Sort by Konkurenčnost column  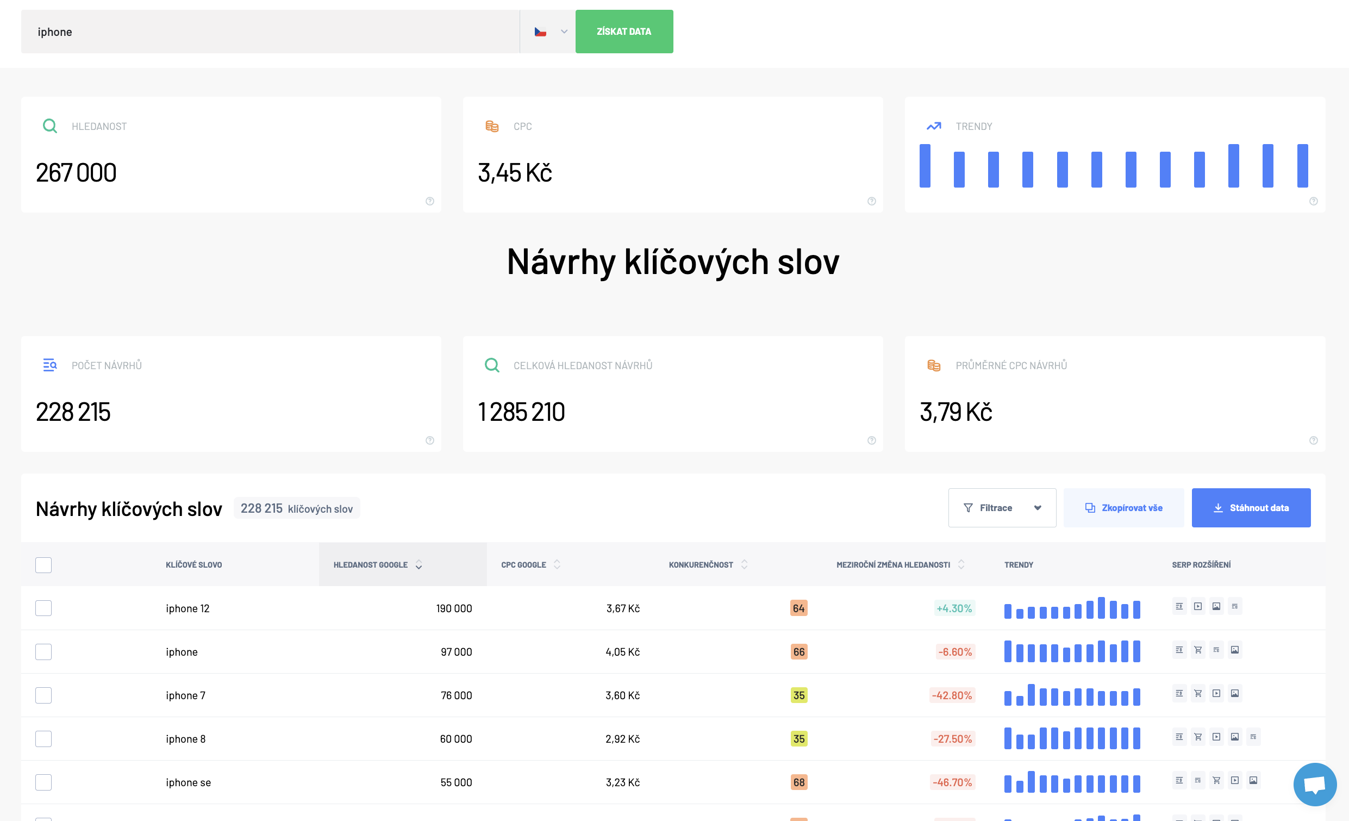pyautogui.click(x=708, y=565)
